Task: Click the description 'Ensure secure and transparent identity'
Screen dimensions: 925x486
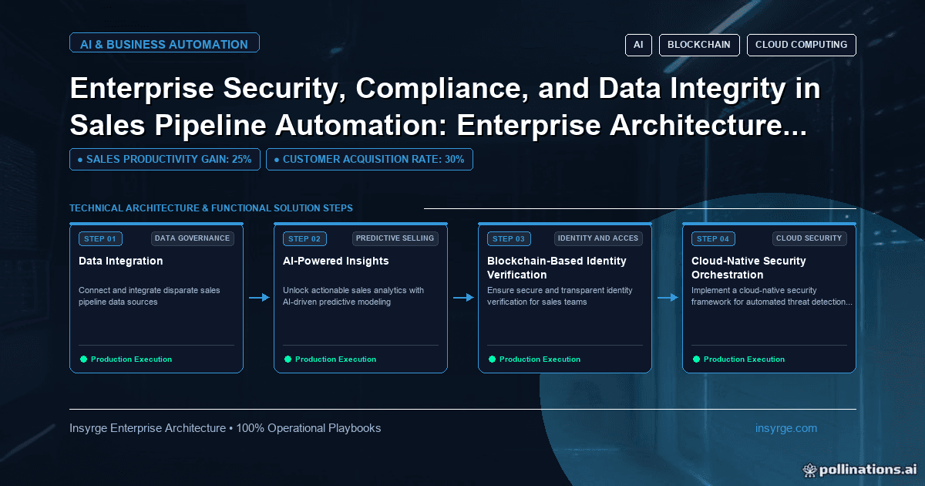Action: pyautogui.click(x=560, y=296)
